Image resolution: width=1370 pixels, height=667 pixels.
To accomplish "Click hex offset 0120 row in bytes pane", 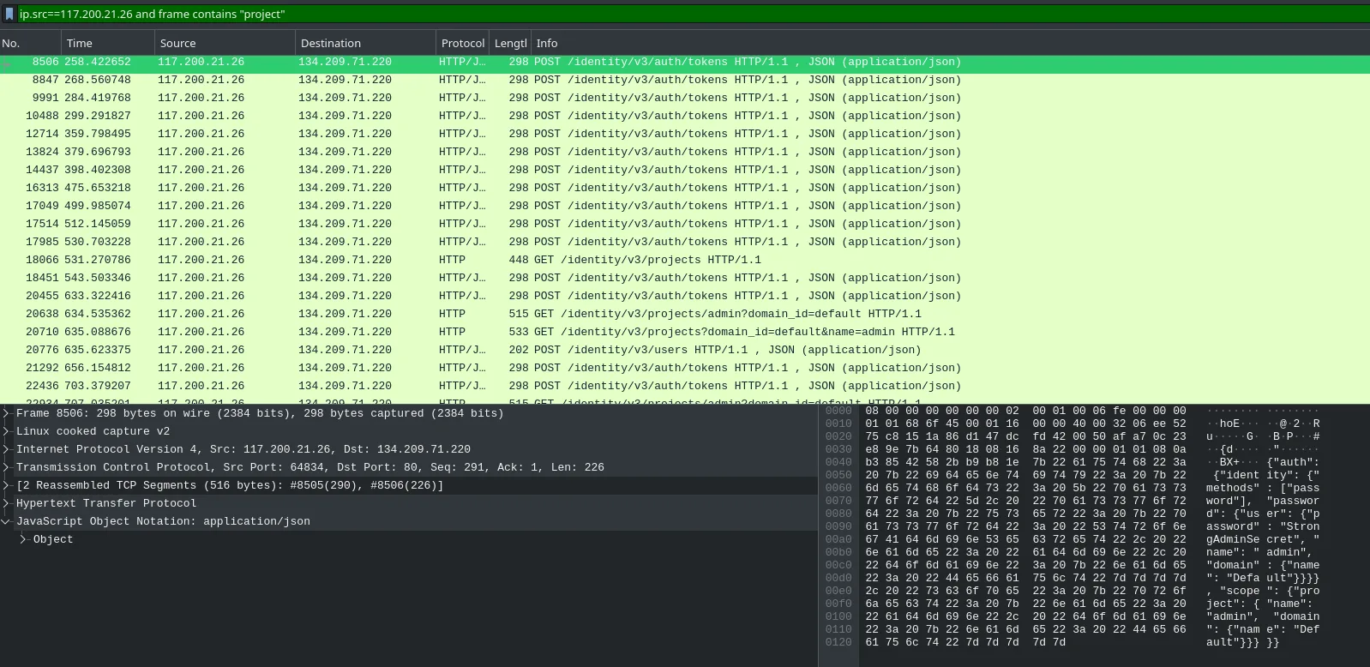I will click(838, 642).
